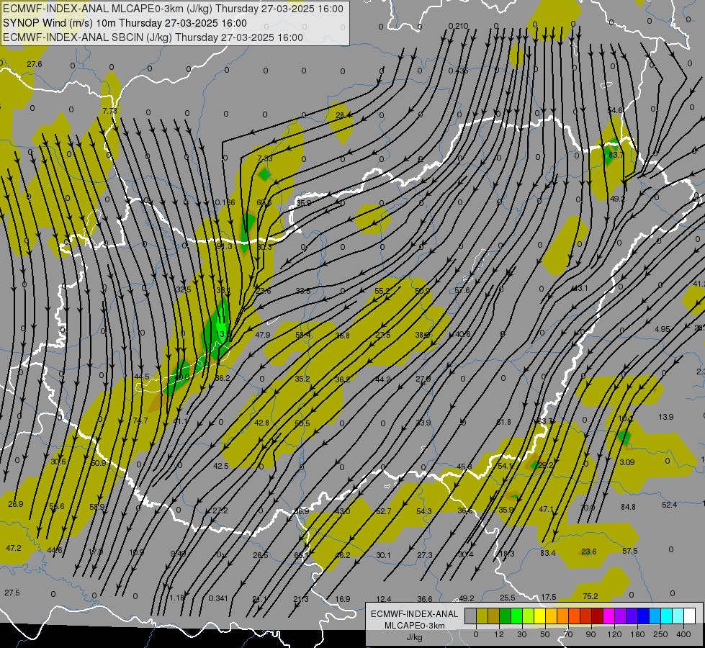Select the gray legend swatch below 0

pyautogui.click(x=470, y=616)
